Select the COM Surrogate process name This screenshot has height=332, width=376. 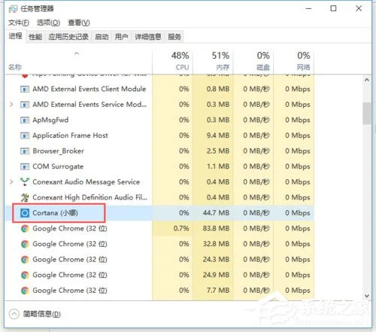point(58,166)
